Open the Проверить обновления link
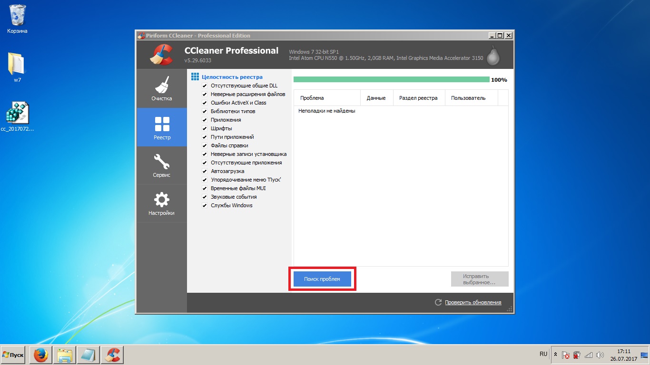Screen dimensions: 650x365 click(x=473, y=302)
